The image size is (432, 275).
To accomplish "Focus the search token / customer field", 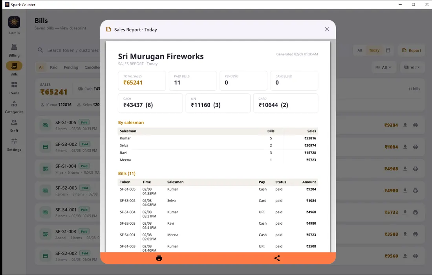I will pyautogui.click(x=69, y=50).
